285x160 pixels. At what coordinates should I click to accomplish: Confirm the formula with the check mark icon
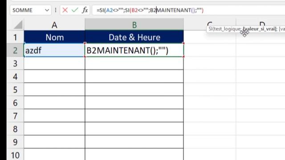[x=75, y=10]
